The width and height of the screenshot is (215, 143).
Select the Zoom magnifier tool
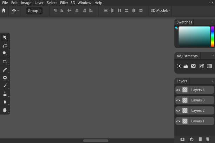coord(5,54)
